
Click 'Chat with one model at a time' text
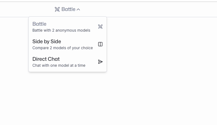coord(59,65)
